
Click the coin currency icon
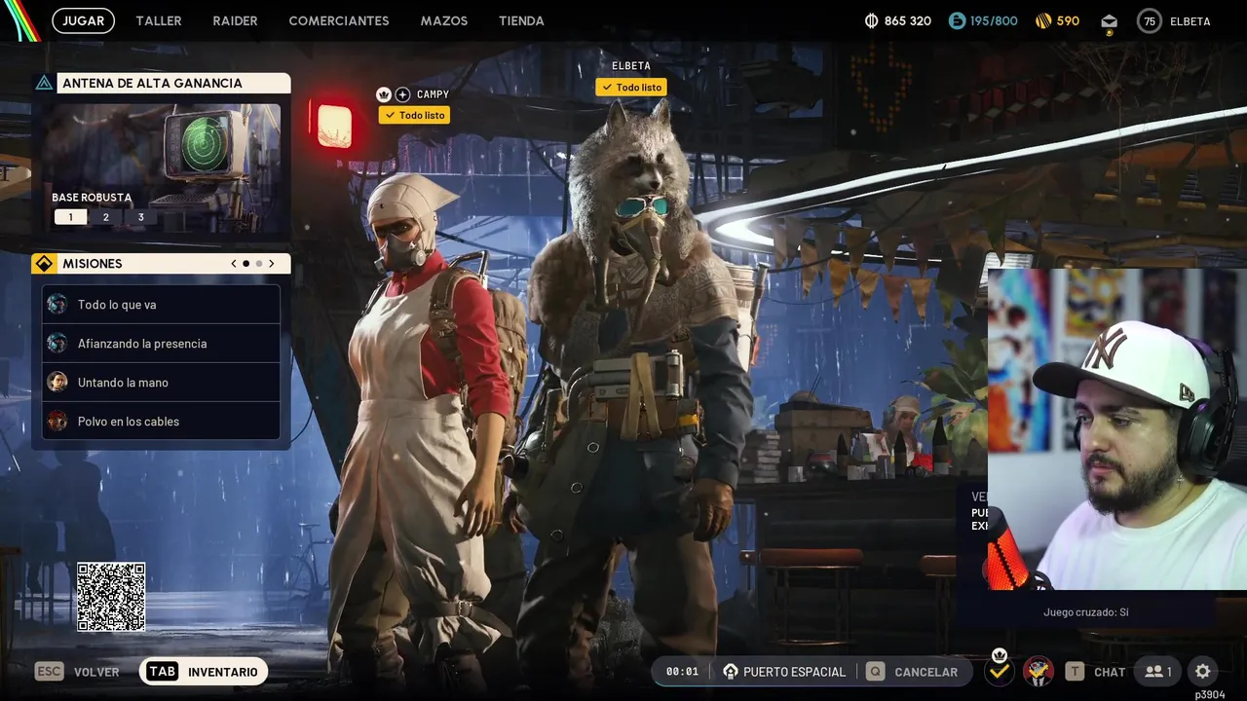(x=872, y=20)
